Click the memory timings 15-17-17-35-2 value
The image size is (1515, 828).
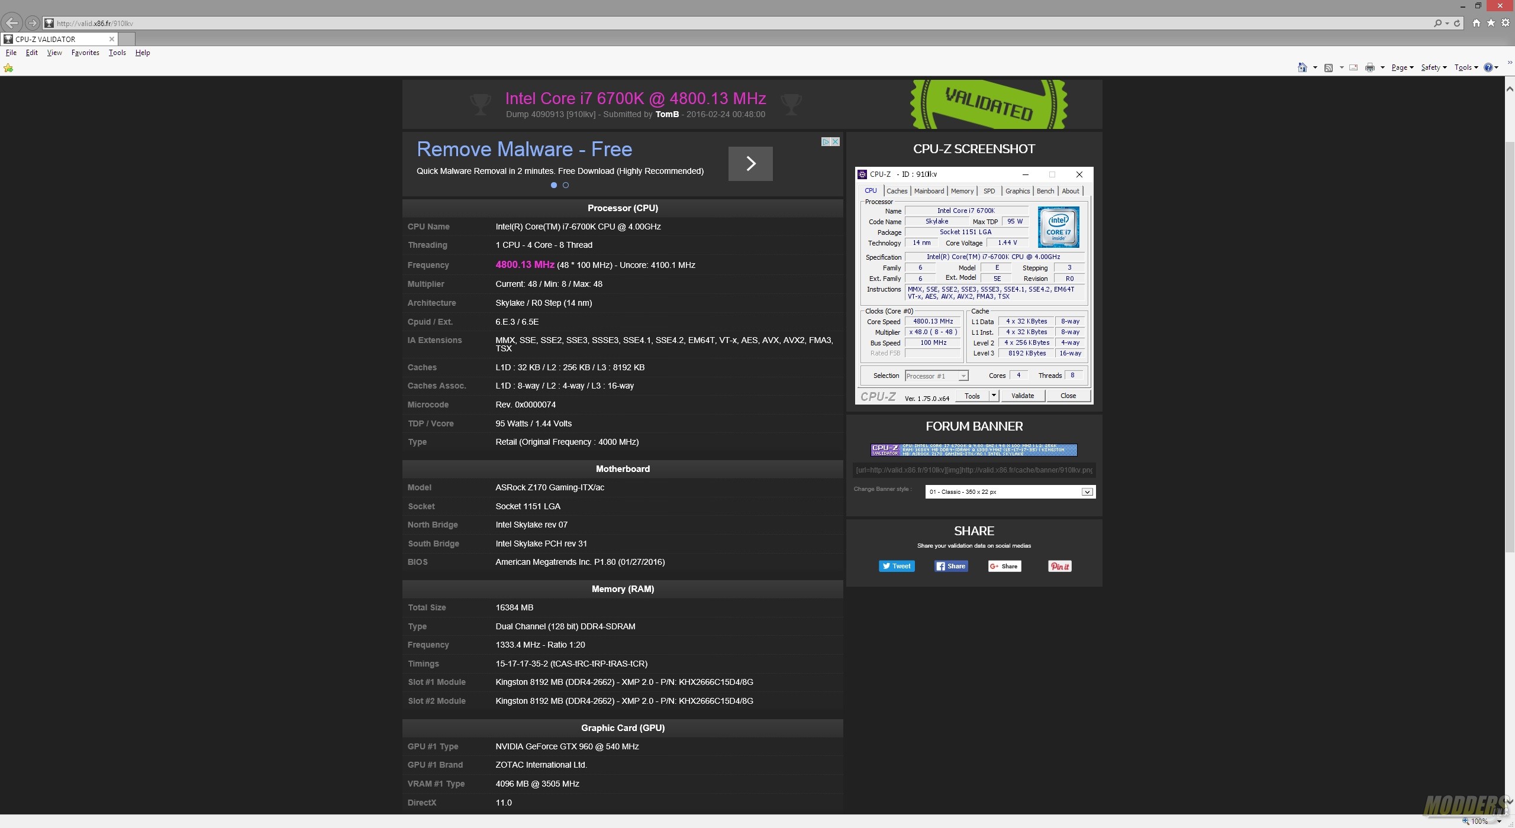[571, 664]
